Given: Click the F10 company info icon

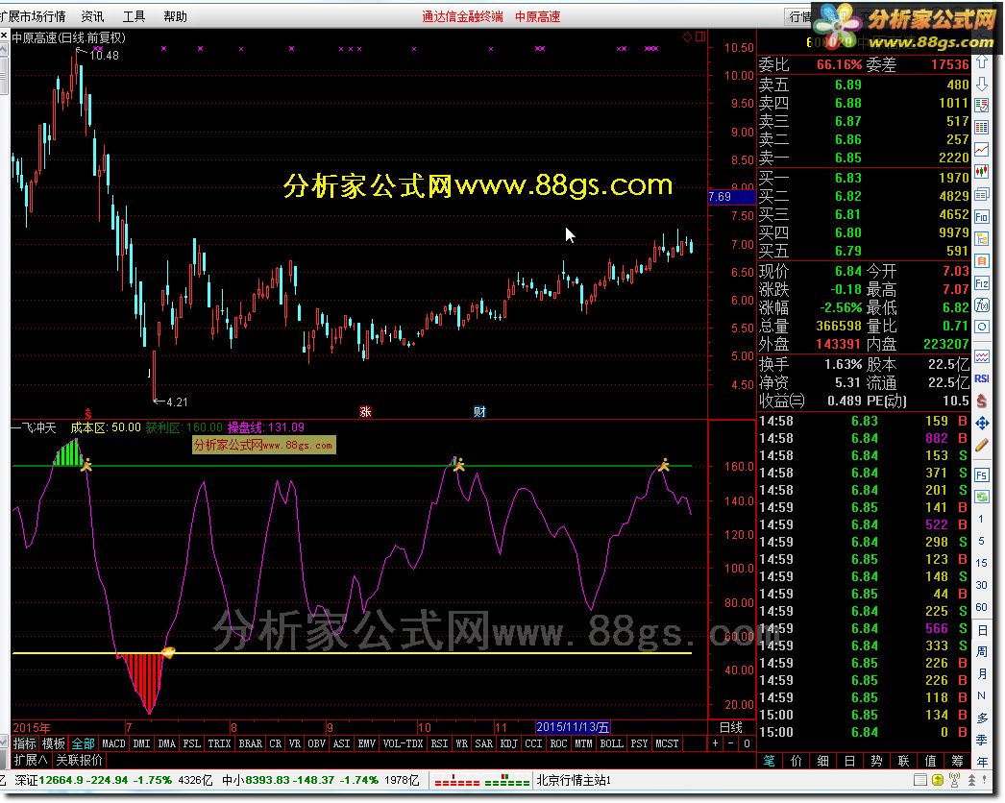Looking at the screenshot, I should coord(981,217).
